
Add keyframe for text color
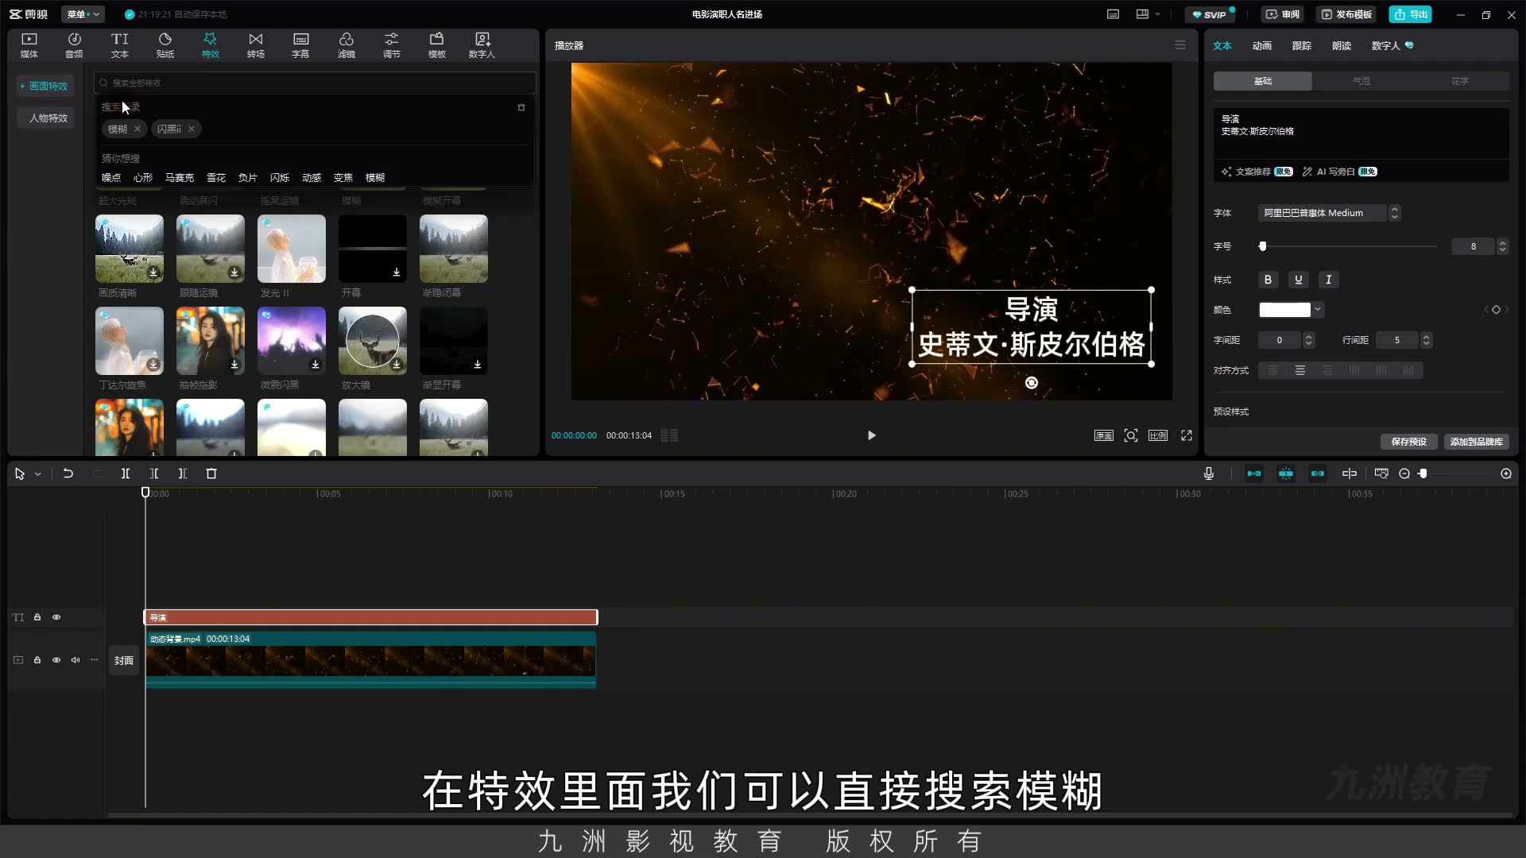tap(1496, 310)
